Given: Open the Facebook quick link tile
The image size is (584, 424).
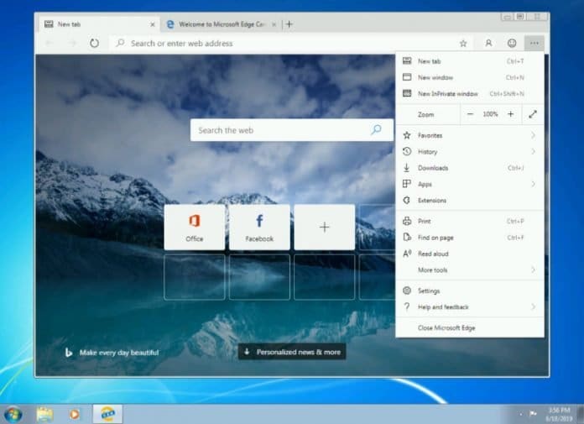Looking at the screenshot, I should pyautogui.click(x=259, y=227).
